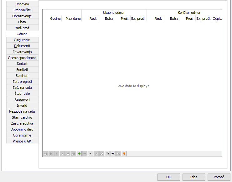This screenshot has width=232, height=182.
Task: Switch to the Osnovno tab
Action: (22, 4)
